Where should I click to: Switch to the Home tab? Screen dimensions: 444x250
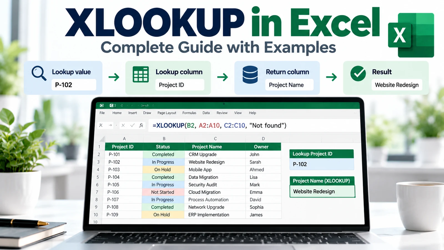pos(117,113)
